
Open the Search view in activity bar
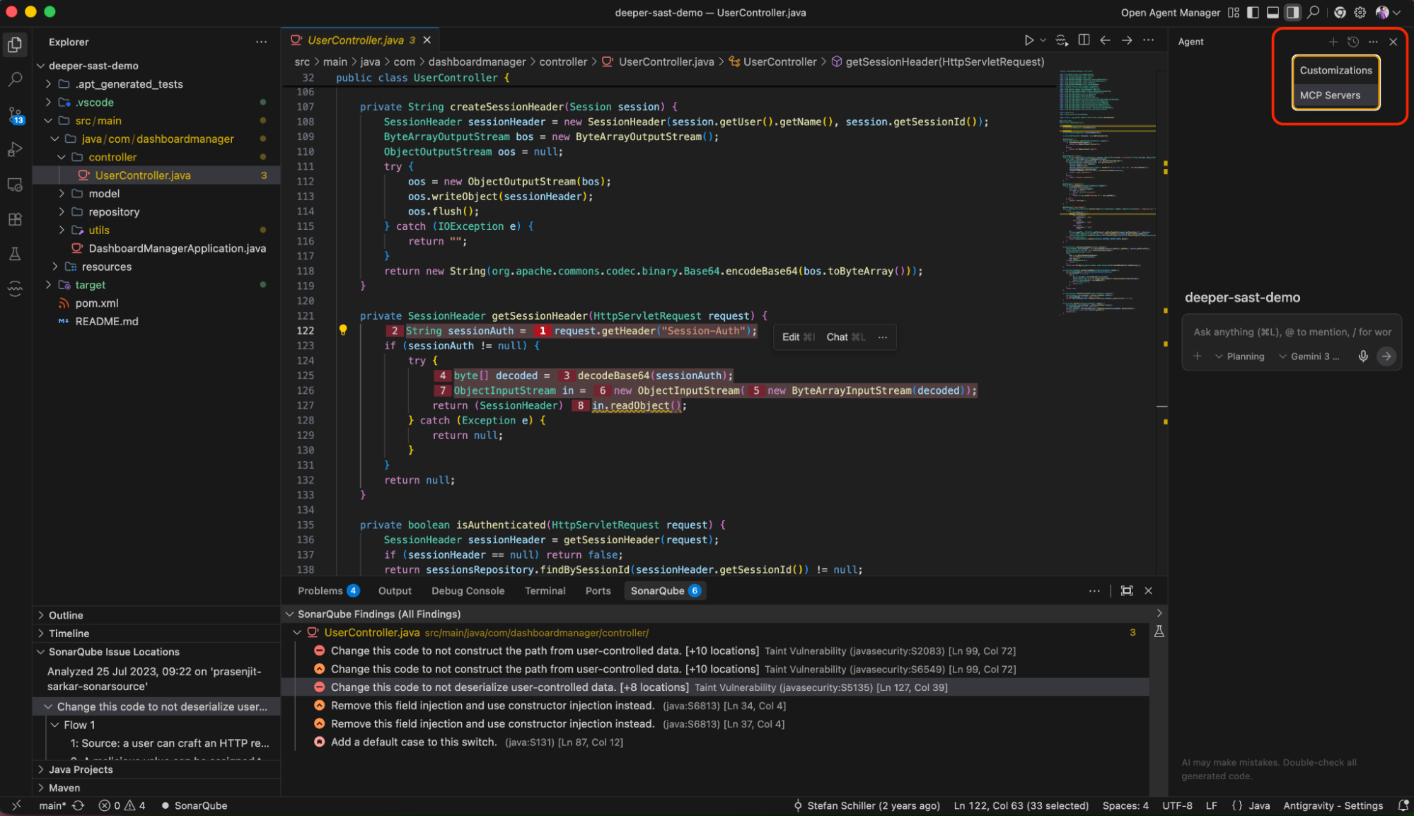click(x=15, y=79)
